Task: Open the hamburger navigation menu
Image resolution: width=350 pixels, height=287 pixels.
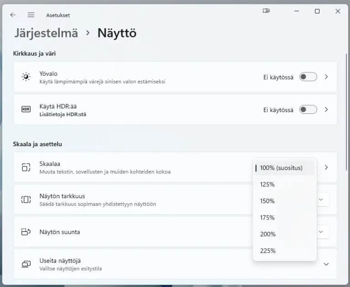Action: pyautogui.click(x=31, y=15)
